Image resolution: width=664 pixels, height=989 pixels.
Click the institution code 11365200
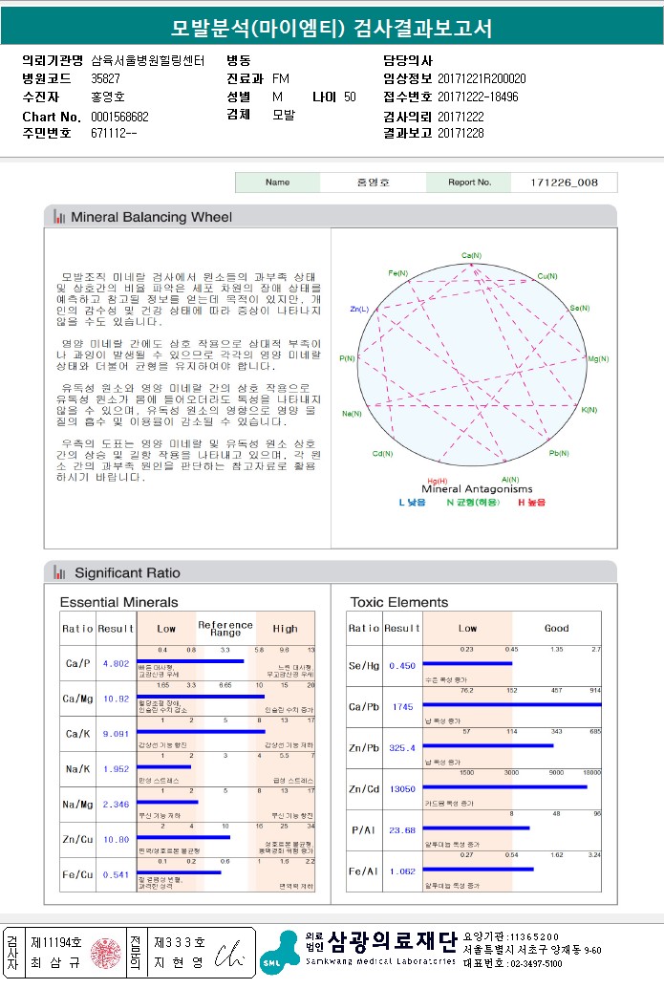click(534, 936)
